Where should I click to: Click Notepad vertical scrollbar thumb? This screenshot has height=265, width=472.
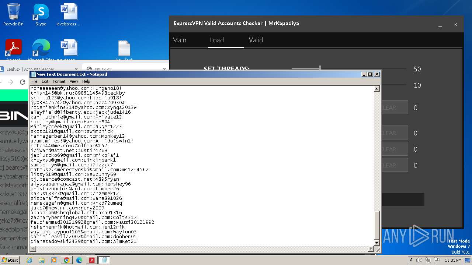coord(377,225)
